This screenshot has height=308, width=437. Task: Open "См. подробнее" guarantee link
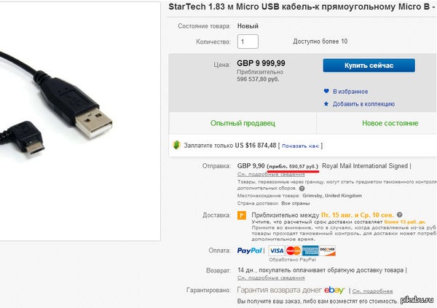coord(373,291)
